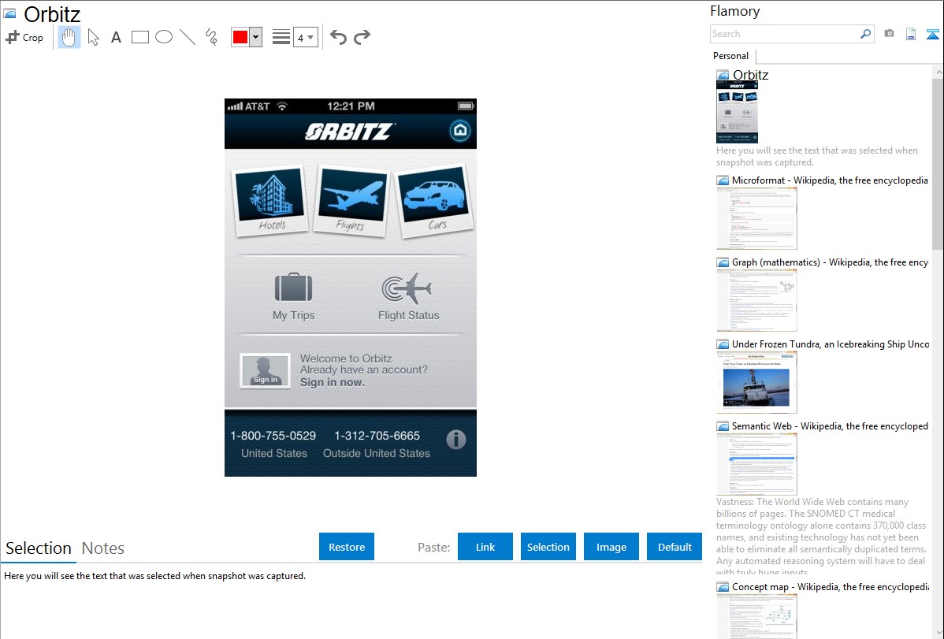944x639 pixels.
Task: Tap the Sign in avatar icon
Action: pyautogui.click(x=265, y=371)
